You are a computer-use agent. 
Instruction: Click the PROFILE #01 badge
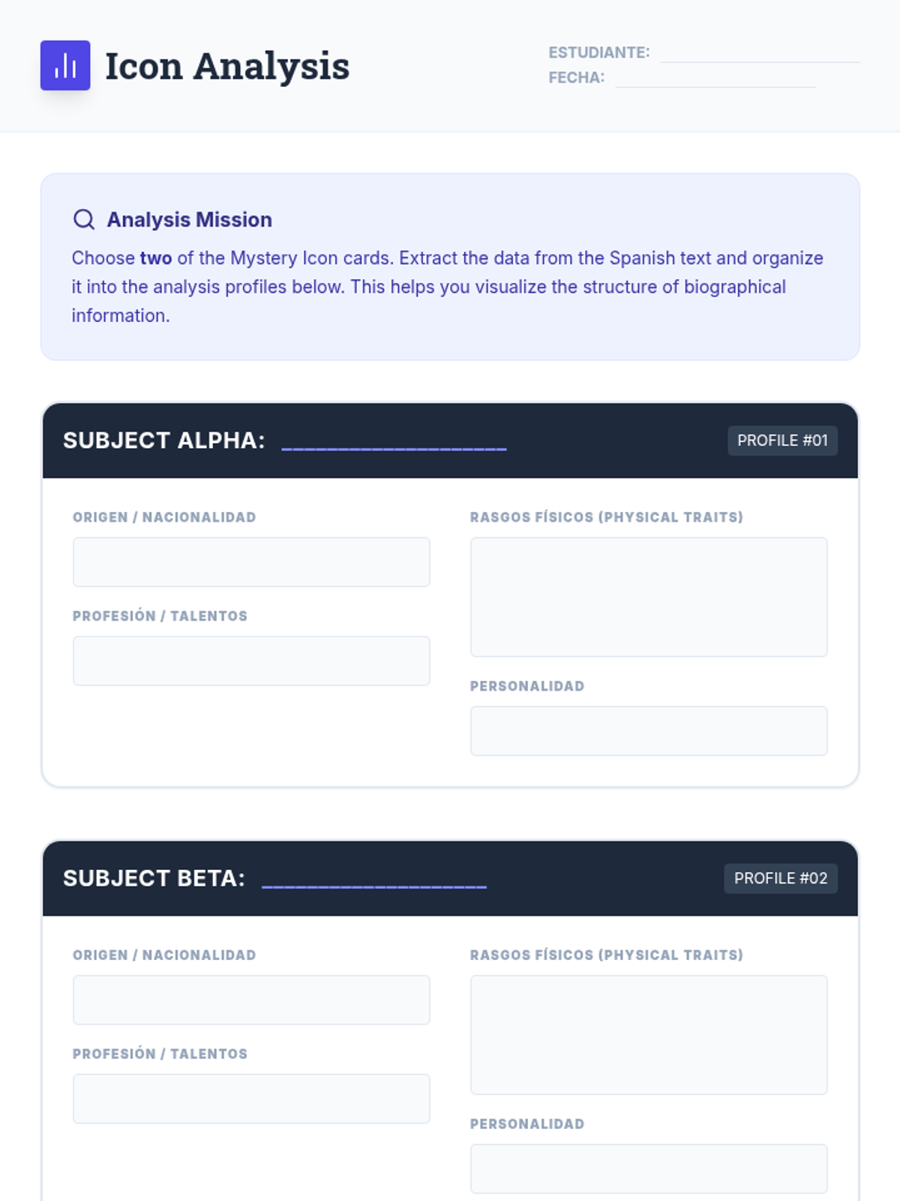[x=782, y=441]
